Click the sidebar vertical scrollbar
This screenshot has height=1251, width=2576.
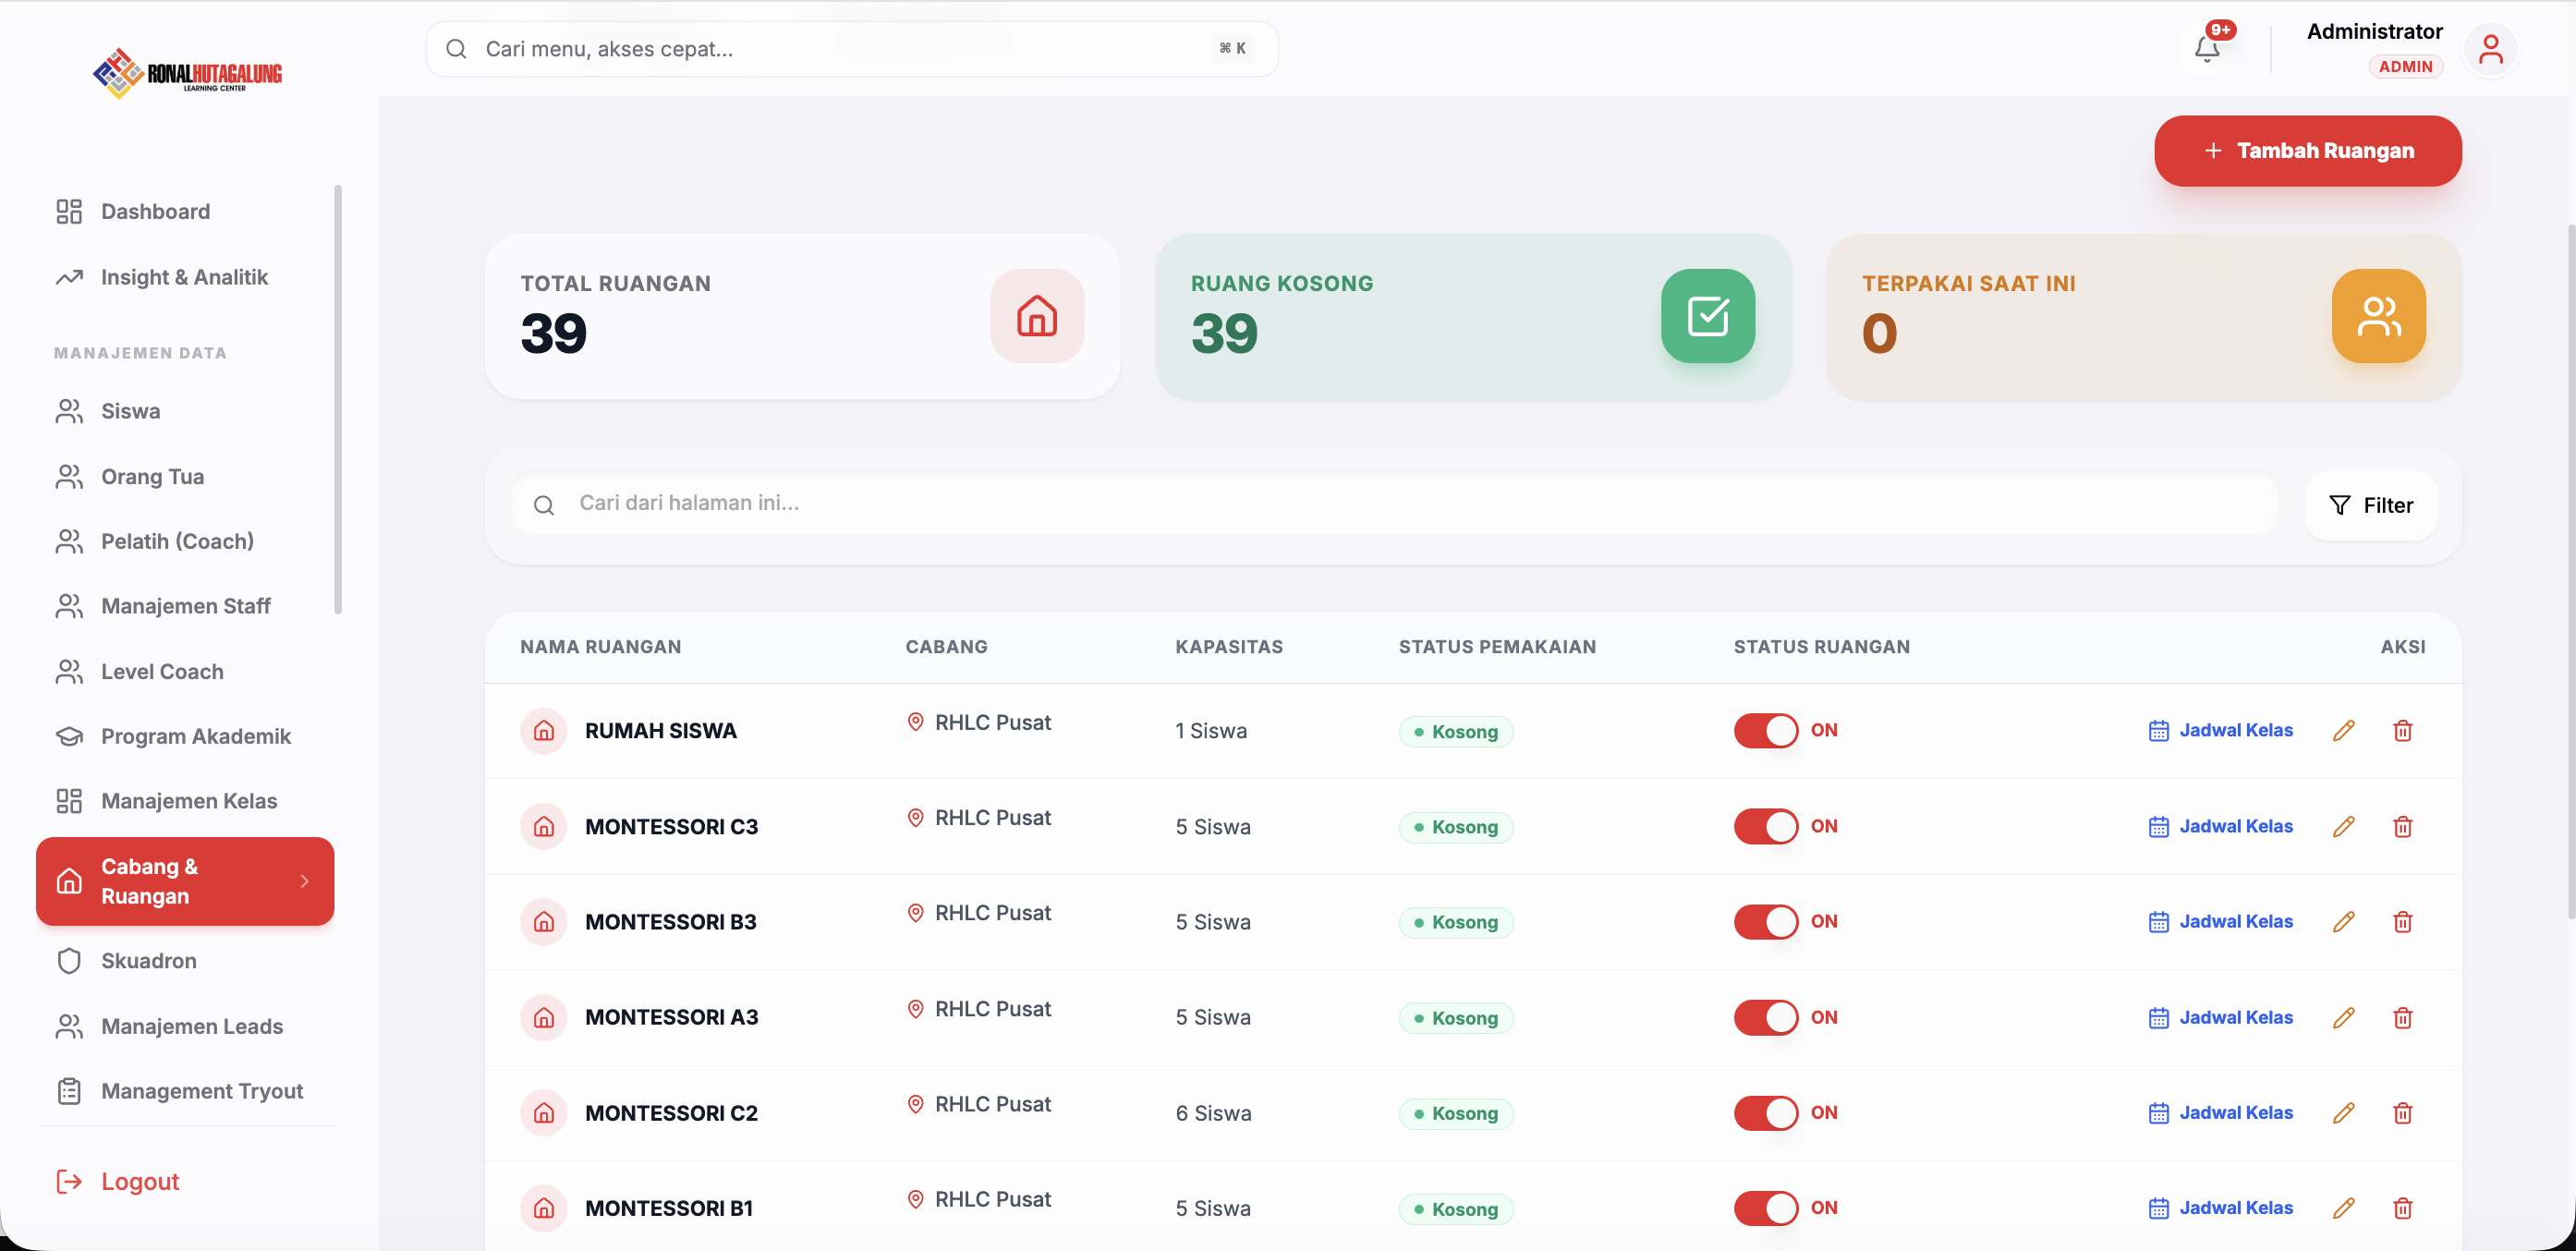click(x=338, y=400)
